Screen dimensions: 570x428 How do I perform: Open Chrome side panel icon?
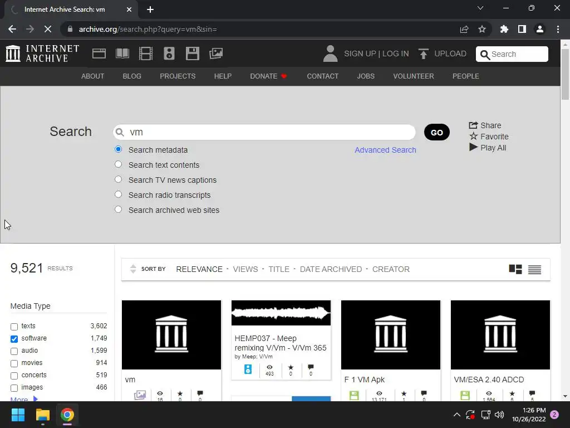click(x=522, y=29)
